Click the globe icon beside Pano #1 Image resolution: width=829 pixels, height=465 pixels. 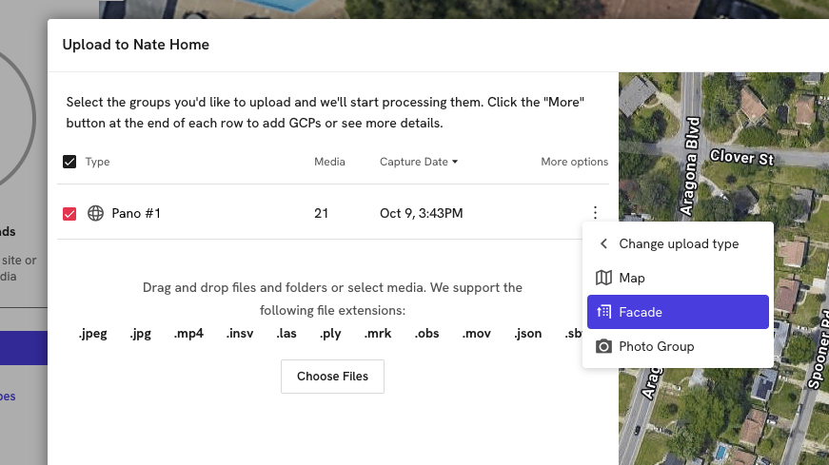pos(95,214)
